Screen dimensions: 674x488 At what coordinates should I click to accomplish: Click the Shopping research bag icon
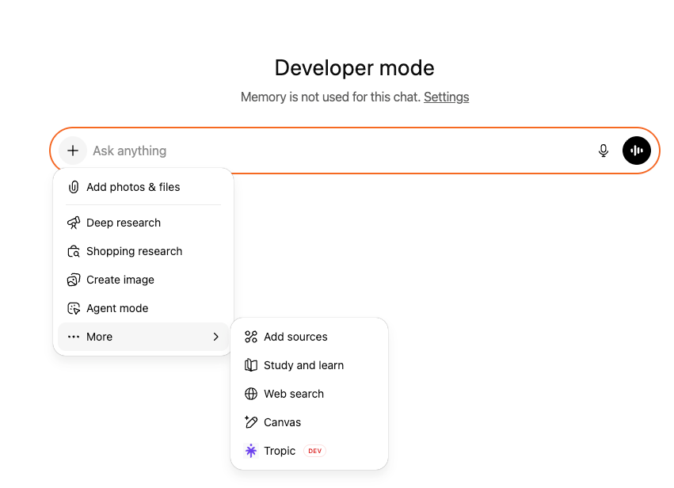pos(74,251)
